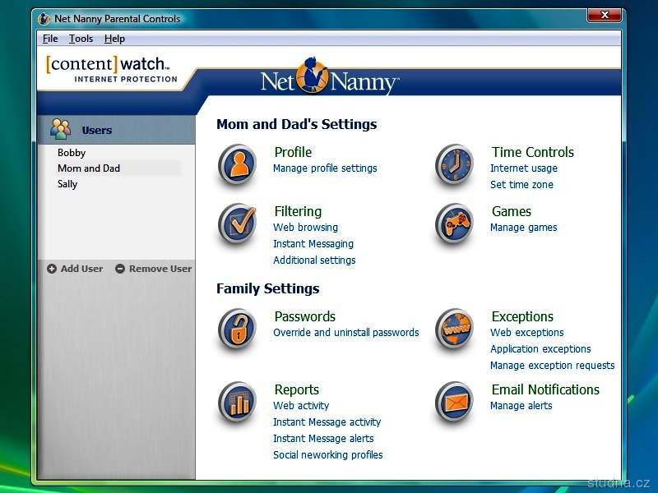Viewport: 658px width, 493px height.
Task: Click the Passwords heading
Action: [305, 316]
